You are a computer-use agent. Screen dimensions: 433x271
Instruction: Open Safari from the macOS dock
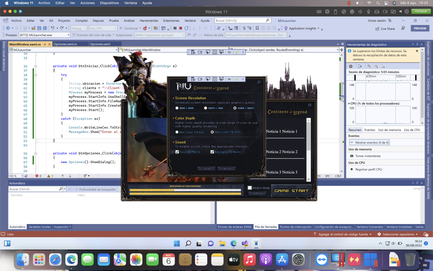(55, 260)
